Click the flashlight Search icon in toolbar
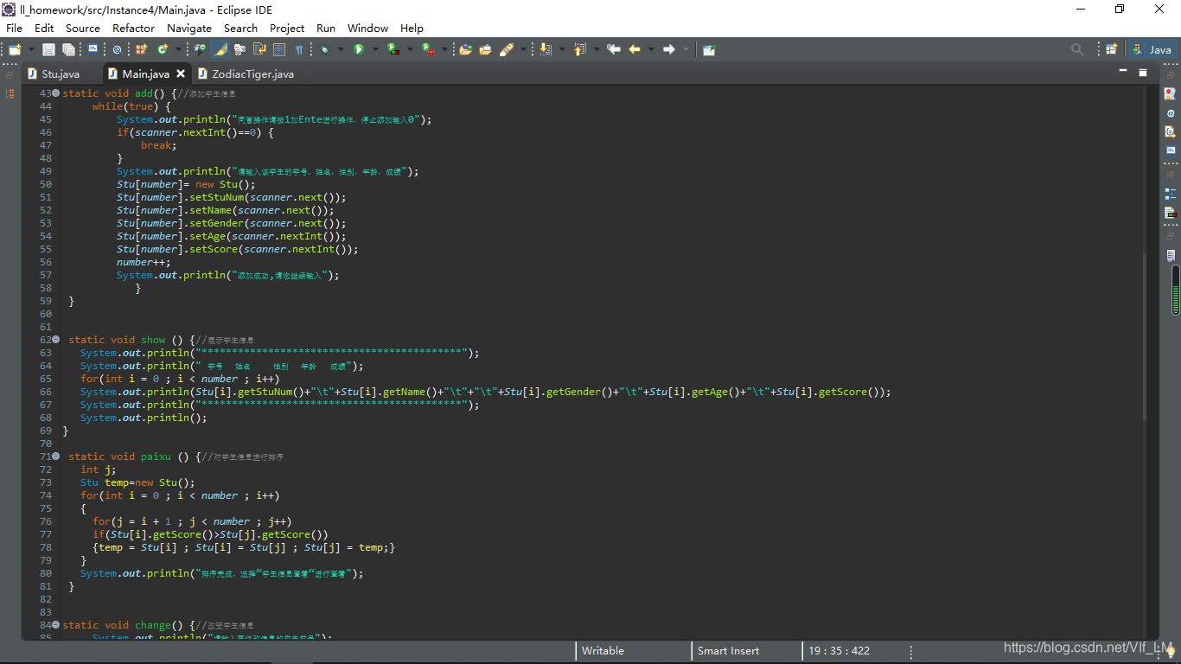Image resolution: width=1181 pixels, height=664 pixels. [506, 49]
